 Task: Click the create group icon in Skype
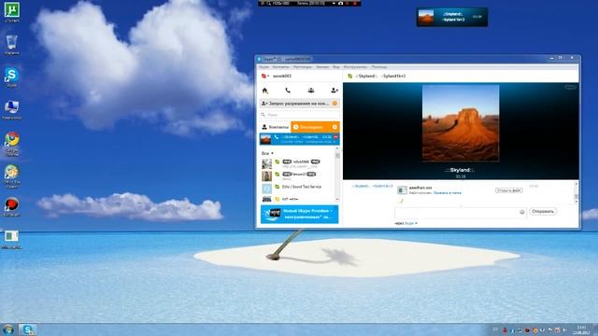pyautogui.click(x=311, y=91)
